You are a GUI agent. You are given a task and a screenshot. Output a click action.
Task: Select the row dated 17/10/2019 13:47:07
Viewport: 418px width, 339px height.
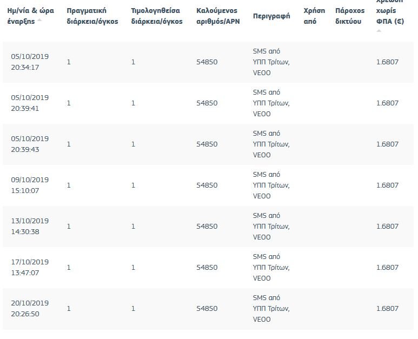208,267
